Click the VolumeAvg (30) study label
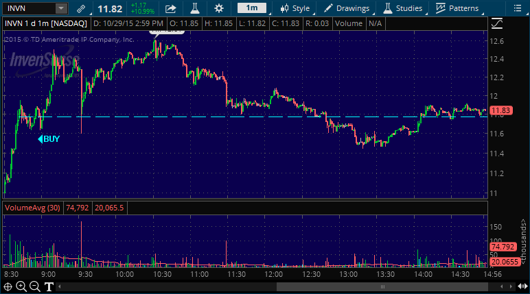This screenshot has height=294, width=530. pyautogui.click(x=32, y=208)
